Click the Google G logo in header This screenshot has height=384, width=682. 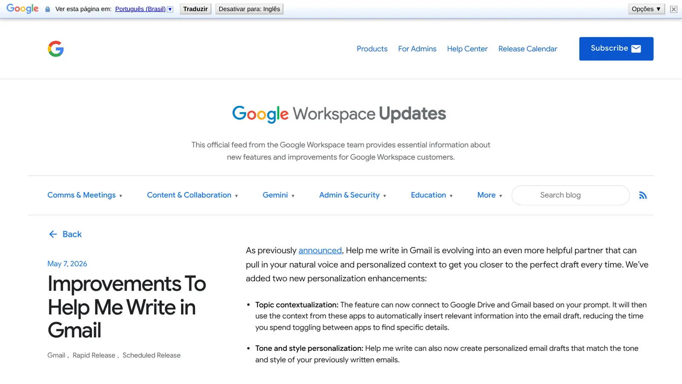click(55, 49)
